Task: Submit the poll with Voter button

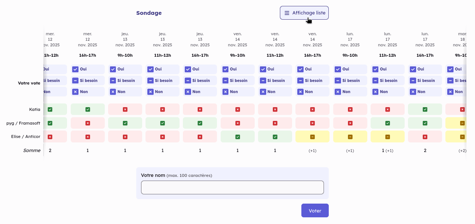Action: [315, 211]
